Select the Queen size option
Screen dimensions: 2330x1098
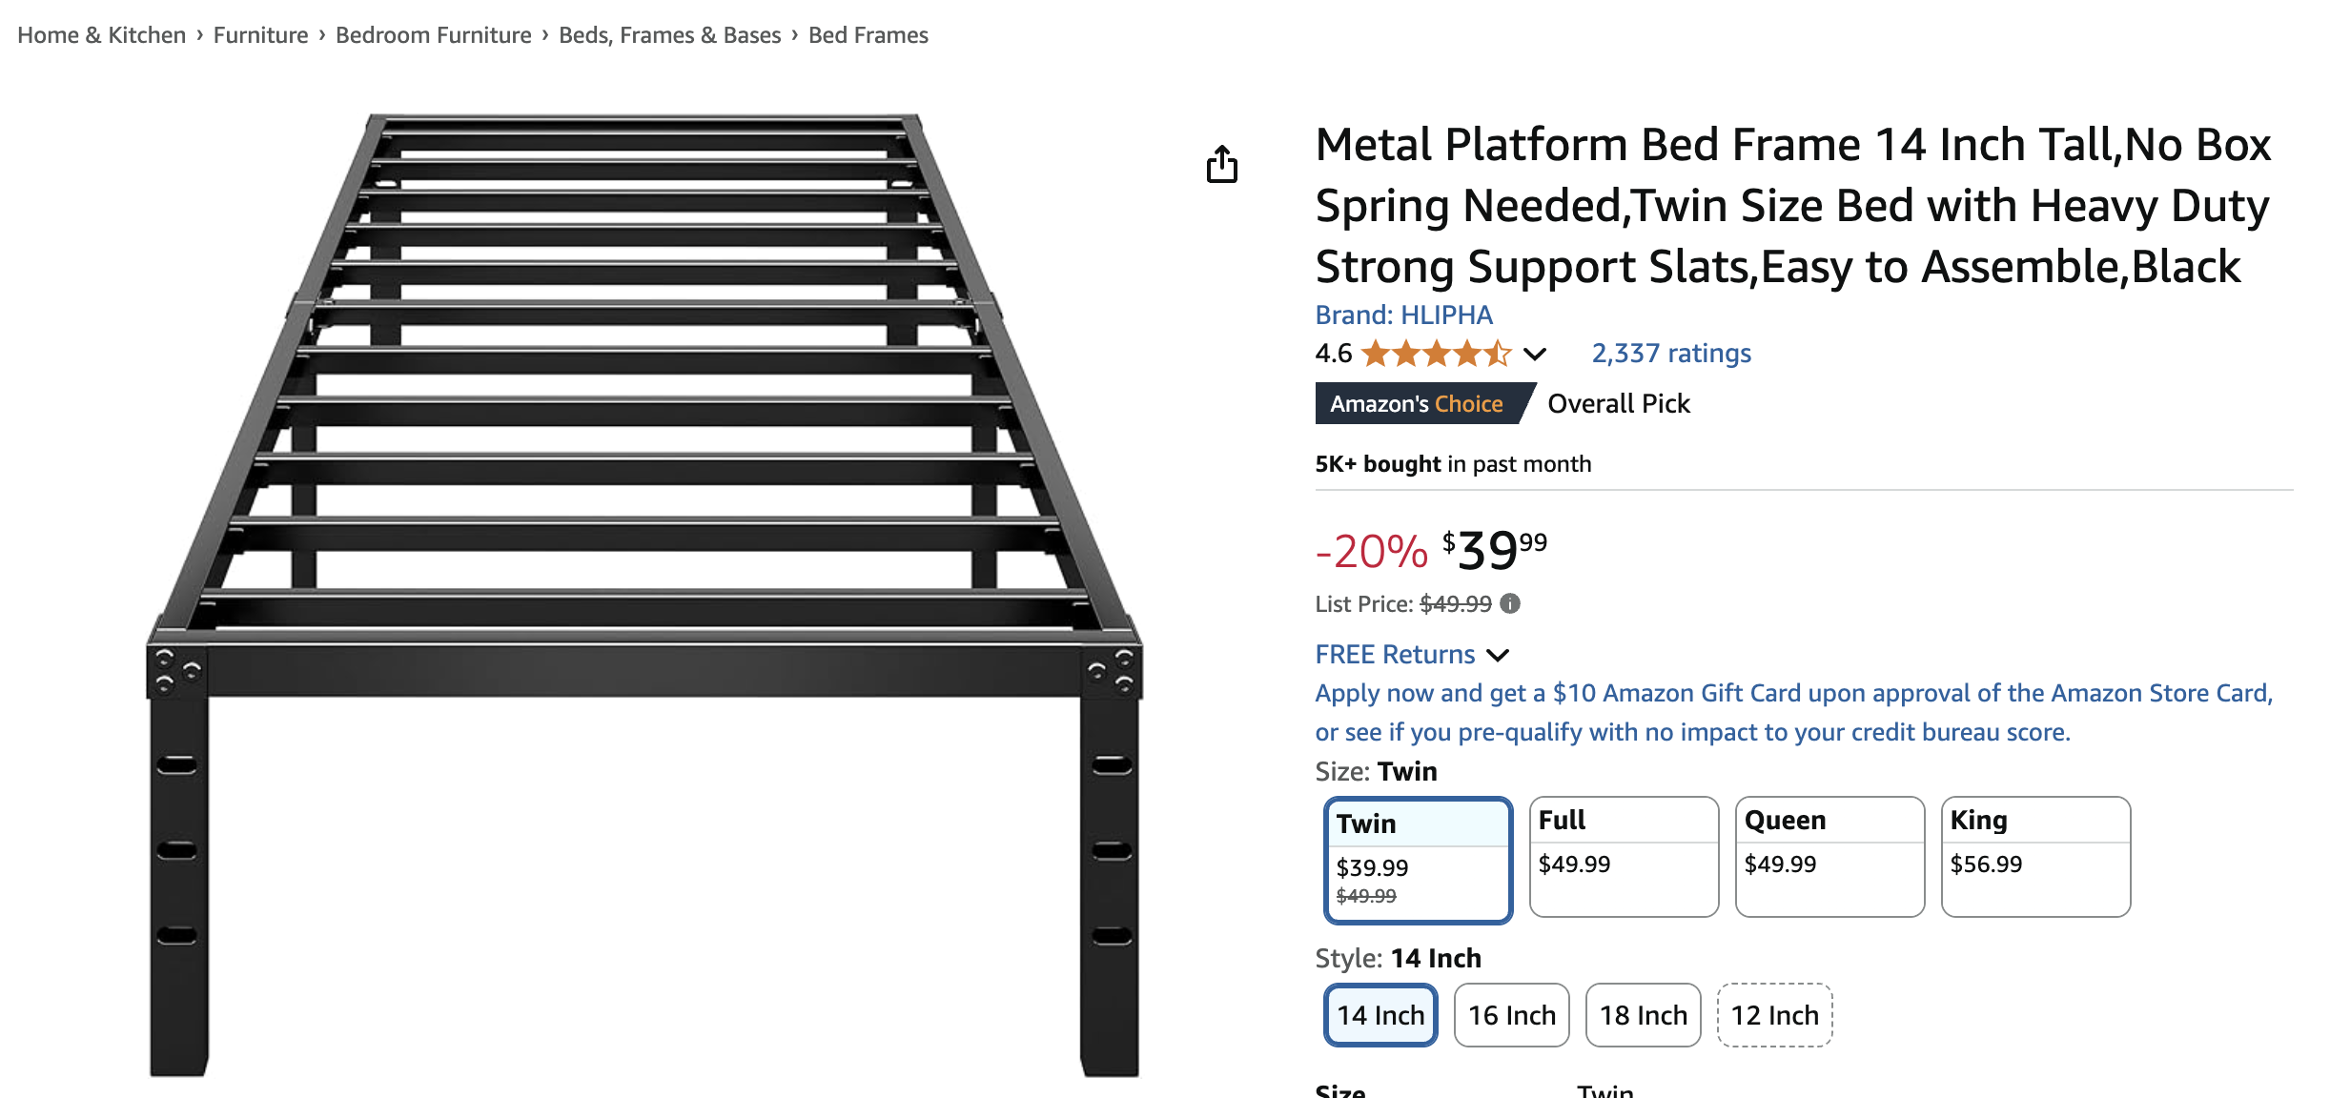(x=1829, y=856)
